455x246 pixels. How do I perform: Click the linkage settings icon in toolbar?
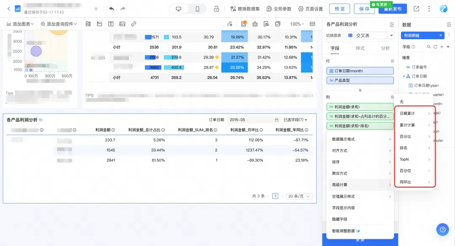[230, 24]
